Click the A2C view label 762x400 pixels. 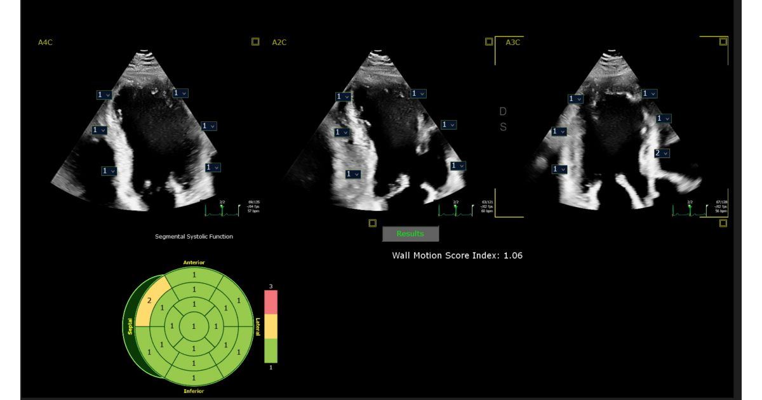(279, 43)
